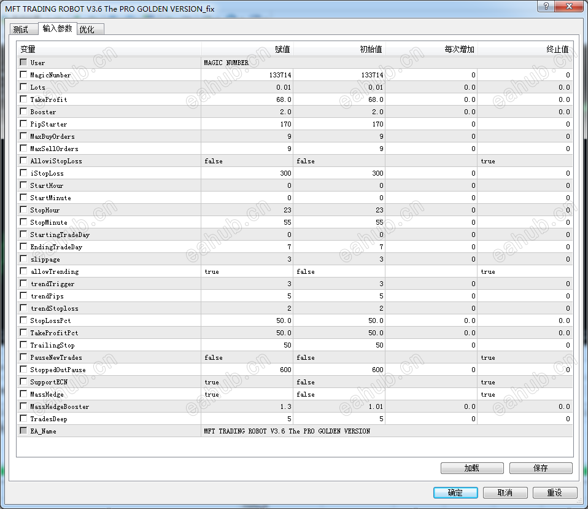Viewport: 588px width, 509px height.
Task: Confirm with the 确定 button
Action: [455, 492]
